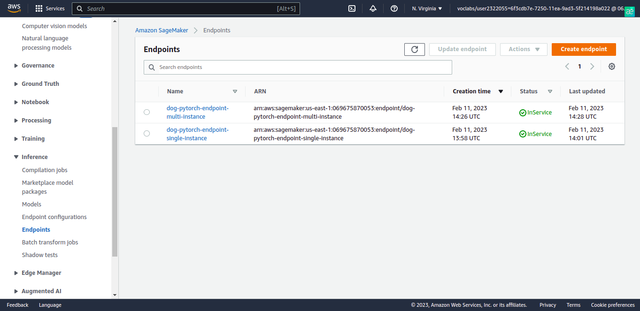Open dog-pytorch-endpoint-single-instance link

click(198, 134)
